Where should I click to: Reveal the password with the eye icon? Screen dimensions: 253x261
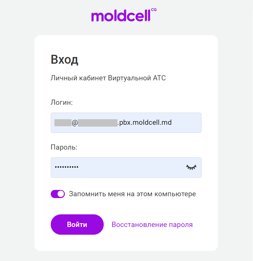coord(191,167)
